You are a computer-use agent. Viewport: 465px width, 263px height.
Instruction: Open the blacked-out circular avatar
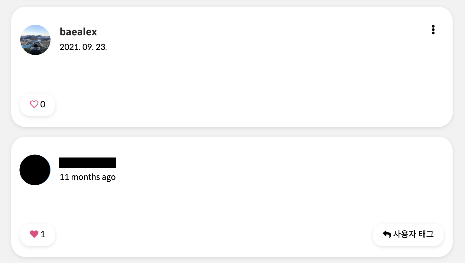click(x=35, y=170)
